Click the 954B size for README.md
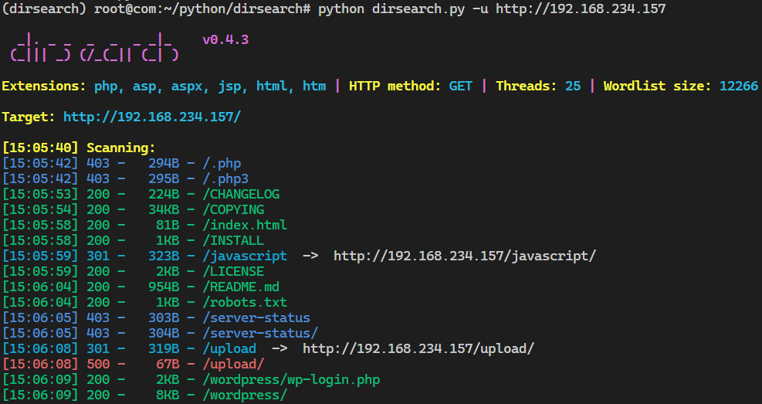The height and width of the screenshot is (404, 762). 164,287
